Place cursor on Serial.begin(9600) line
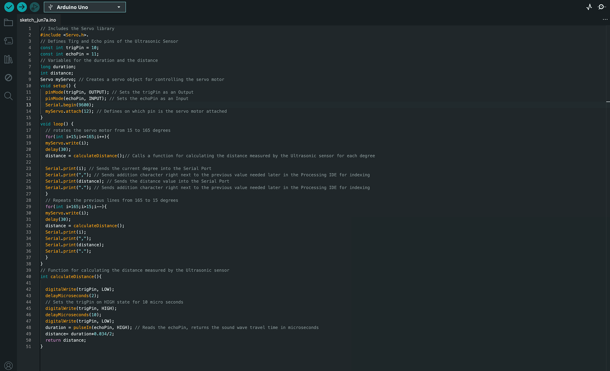The height and width of the screenshot is (371, 610). (x=69, y=105)
